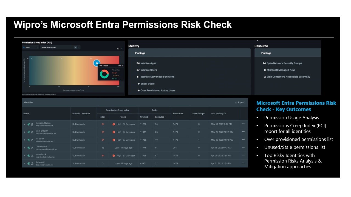Screen dimensions: 351x197
Task: Expand the Citizens User7 row
Action: coord(25,148)
